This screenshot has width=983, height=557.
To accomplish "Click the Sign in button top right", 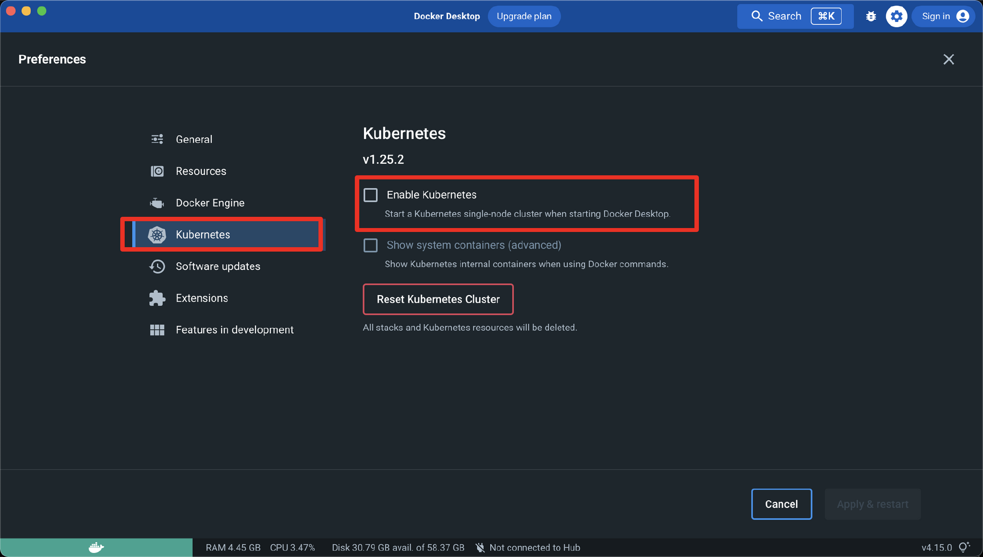I will click(x=943, y=15).
